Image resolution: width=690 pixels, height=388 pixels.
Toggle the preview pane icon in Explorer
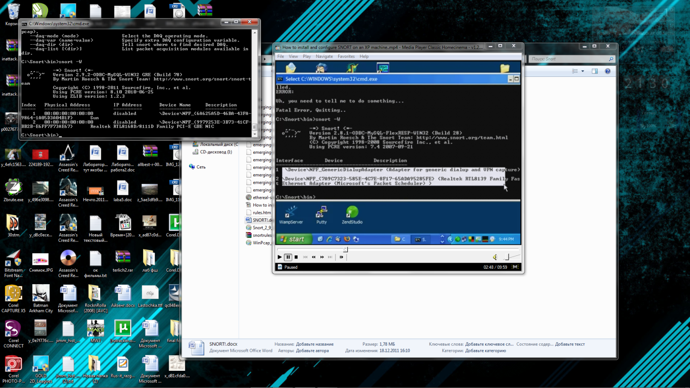pyautogui.click(x=595, y=71)
